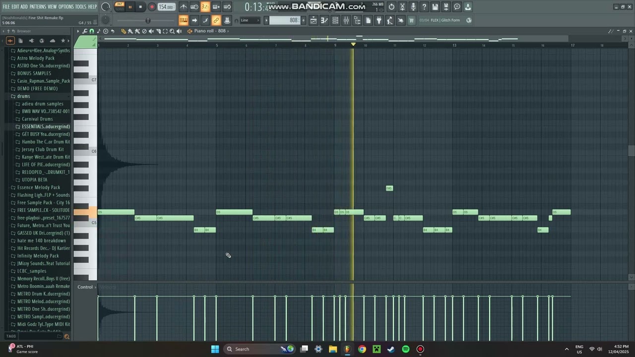Toggle the piano roll magnet snap icon
The width and height of the screenshot is (635, 357).
92,31
